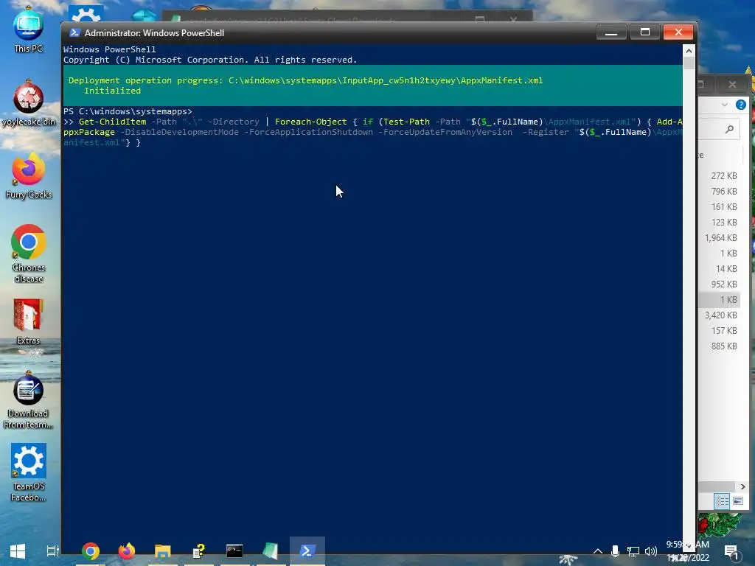Switch to Chrome in the taskbar
755x566 pixels.
(91, 551)
